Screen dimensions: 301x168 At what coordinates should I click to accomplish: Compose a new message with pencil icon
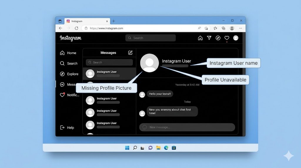point(130,53)
